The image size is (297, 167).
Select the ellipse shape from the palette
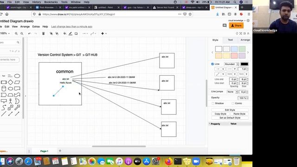click(17, 76)
